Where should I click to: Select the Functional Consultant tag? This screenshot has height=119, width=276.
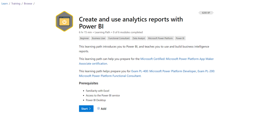point(119,38)
